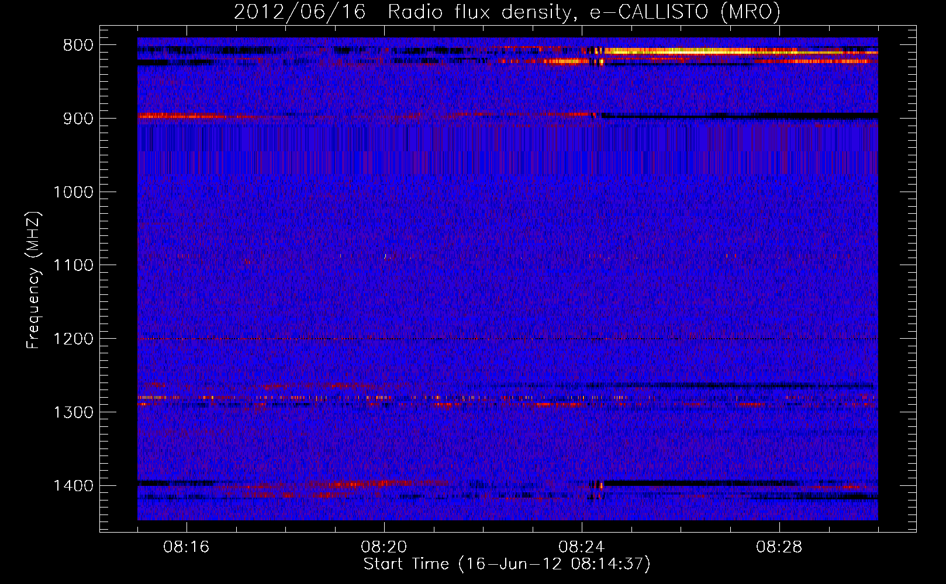This screenshot has width=946, height=584.
Task: Click the 08:16 time tick label
Action: click(x=187, y=547)
